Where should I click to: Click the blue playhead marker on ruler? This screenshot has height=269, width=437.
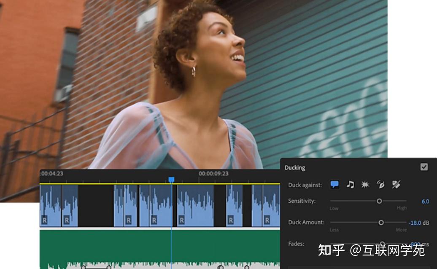click(x=171, y=180)
